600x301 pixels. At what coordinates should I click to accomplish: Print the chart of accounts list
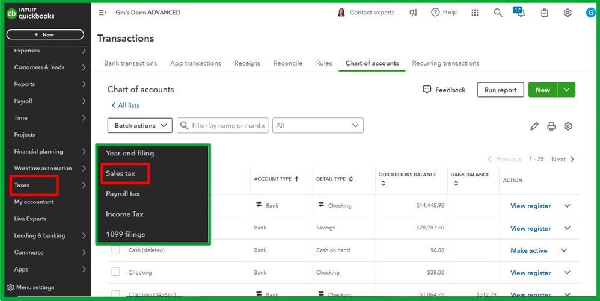coord(551,126)
